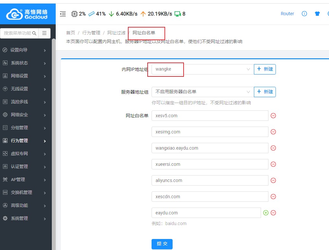329x250 pixels.
Task: Open the 无线设置 sidebar menu
Action: click(24, 89)
